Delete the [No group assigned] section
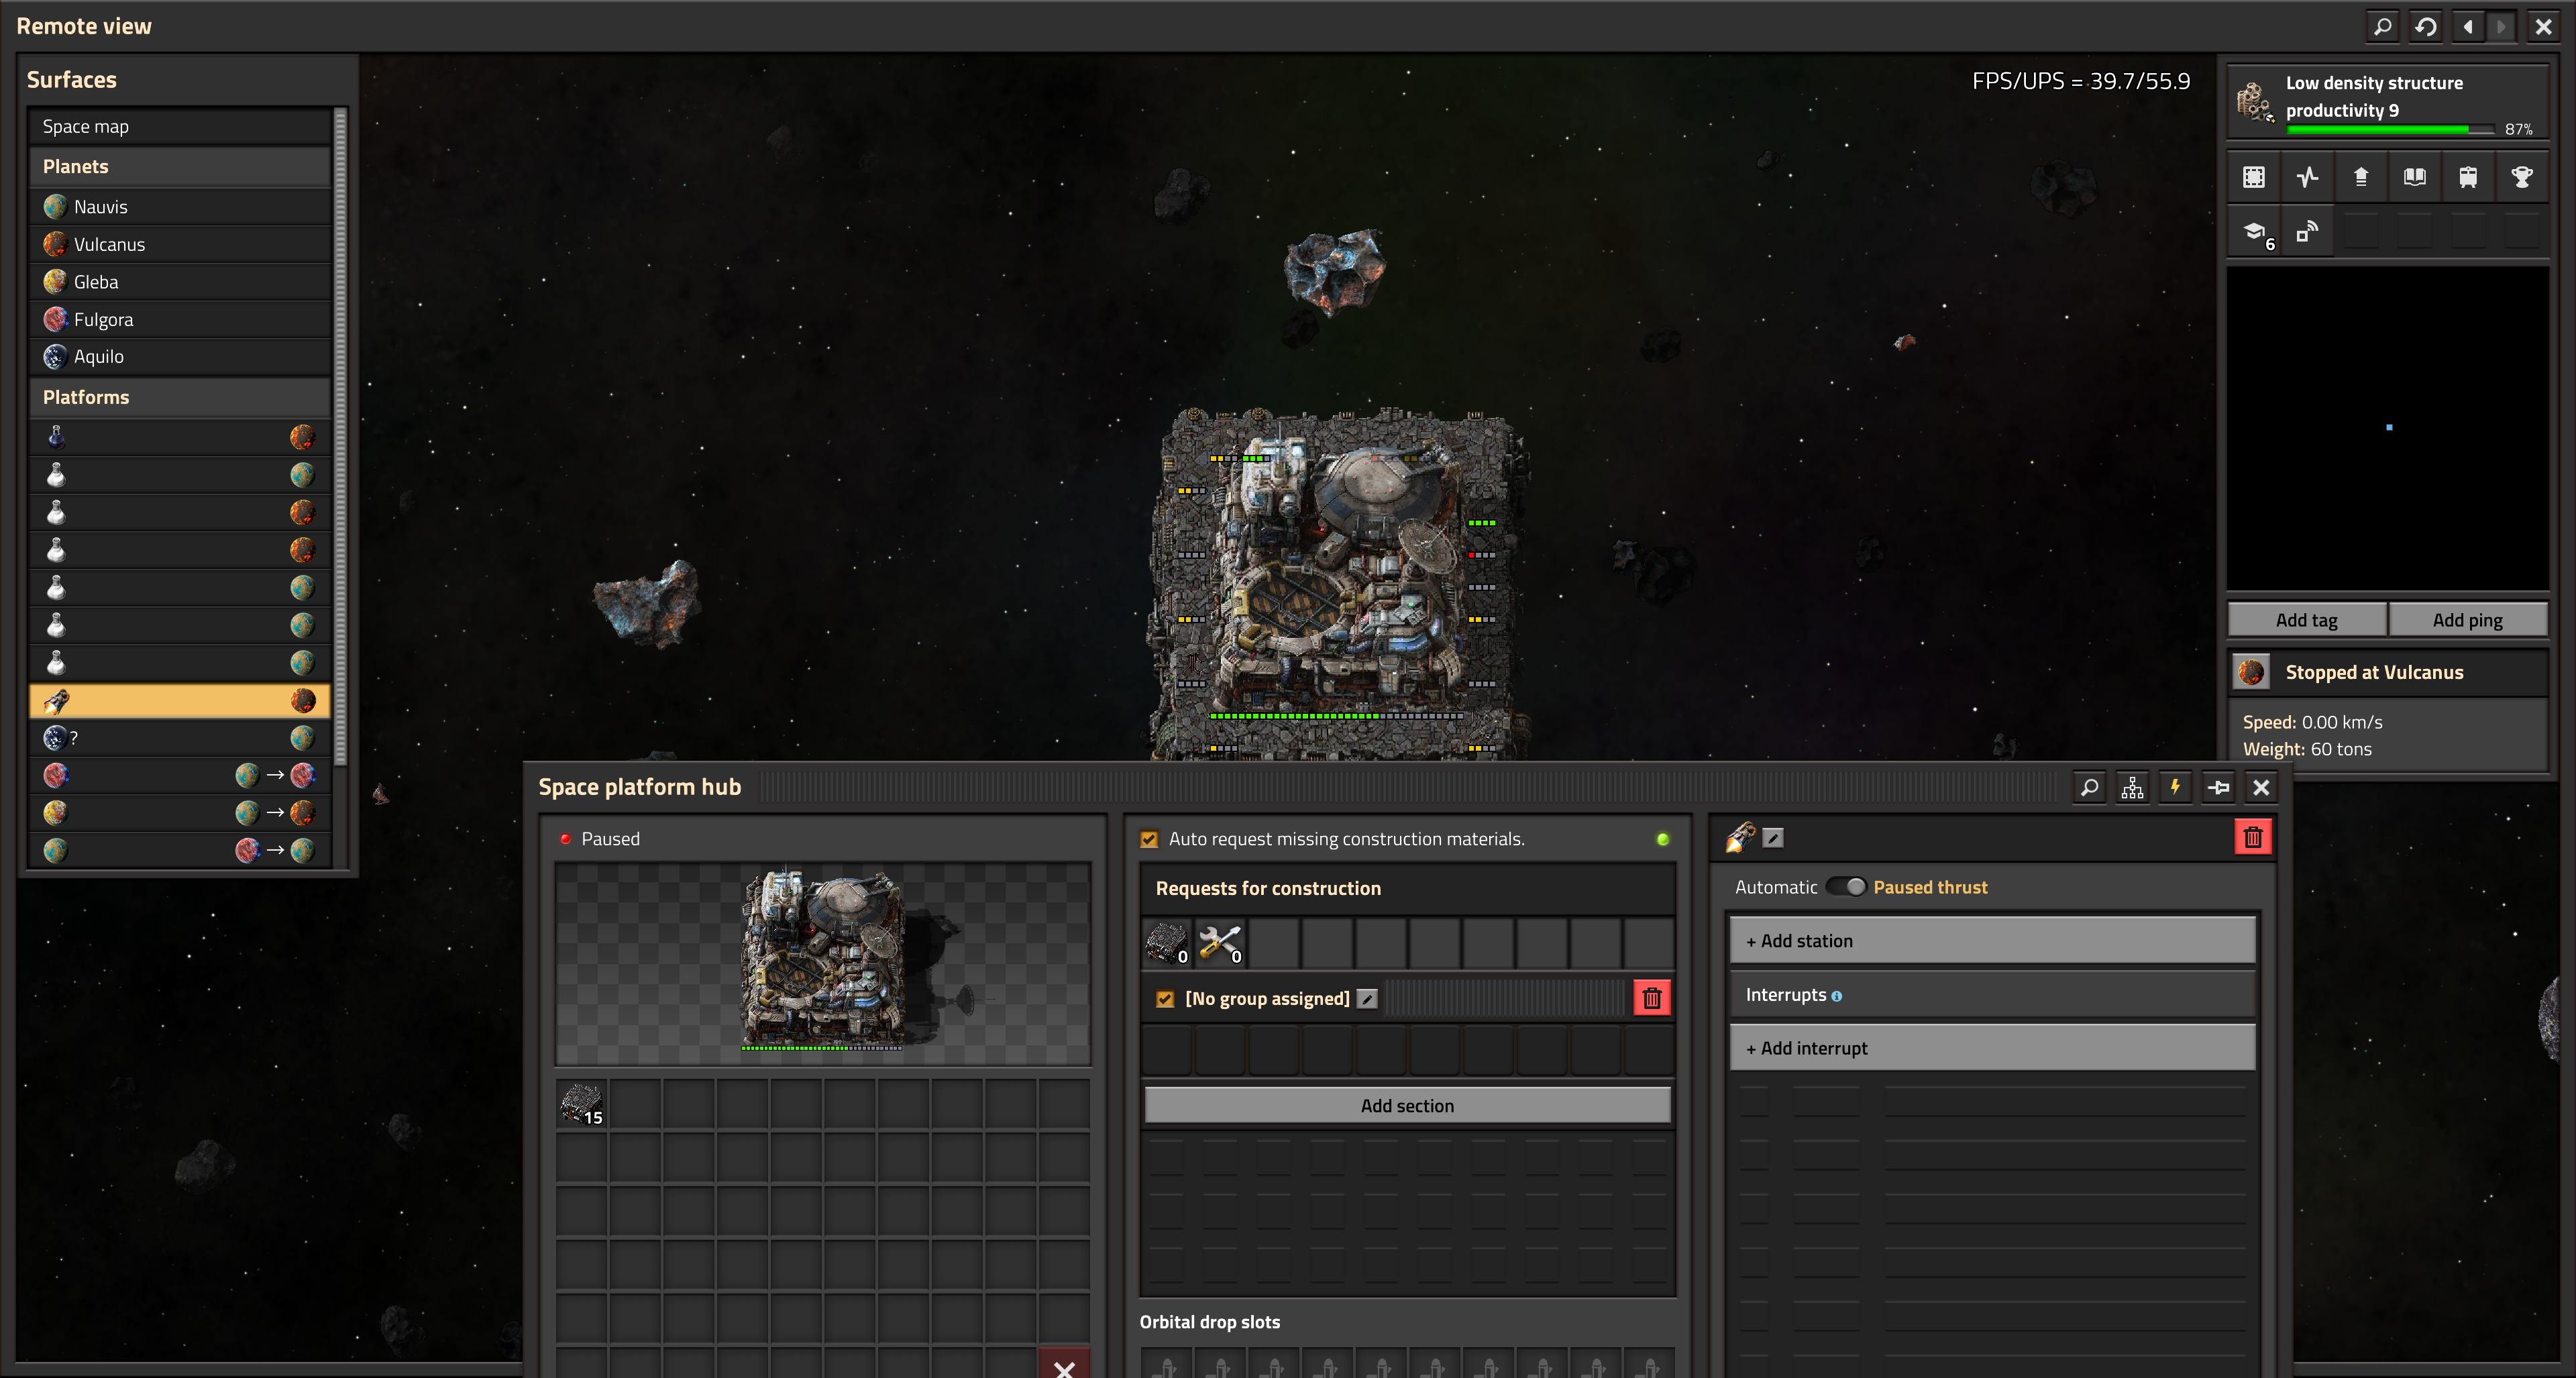 tap(1652, 998)
